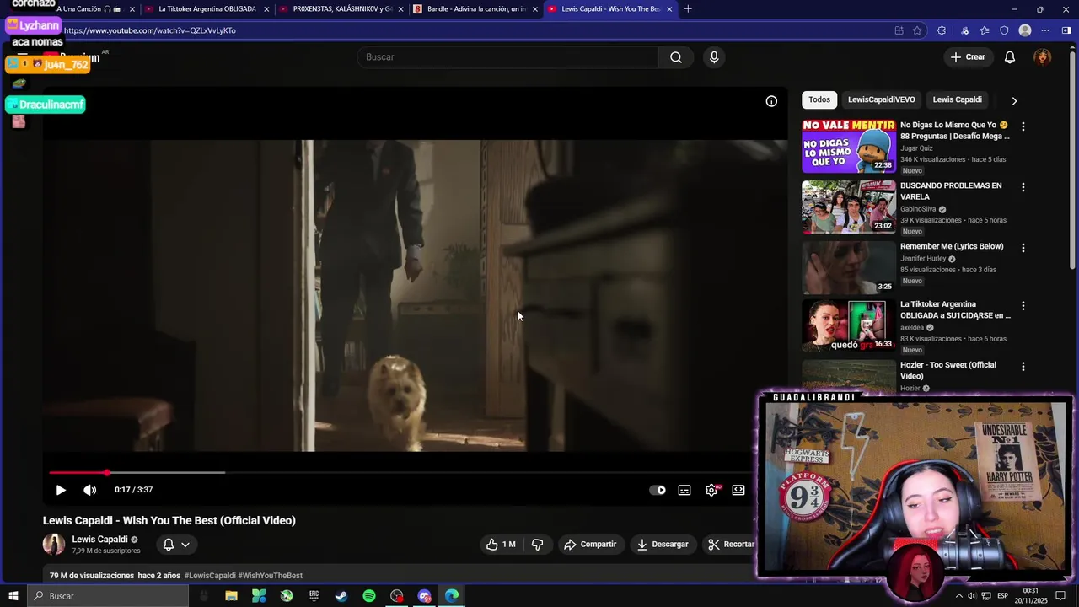1079x607 pixels.
Task: Switch to the Bandle browser tab
Action: [x=476, y=9]
